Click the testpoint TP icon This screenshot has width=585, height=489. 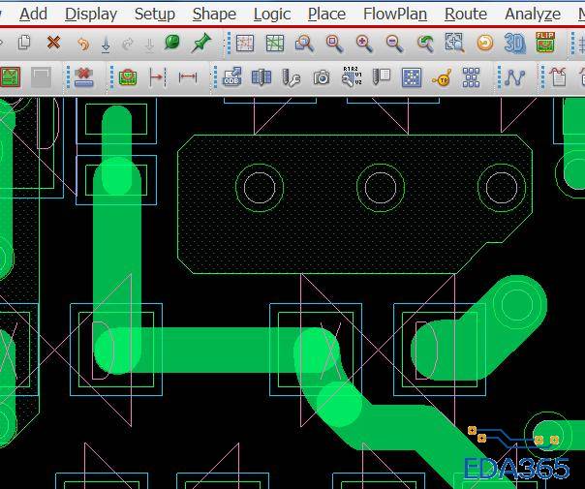click(442, 77)
